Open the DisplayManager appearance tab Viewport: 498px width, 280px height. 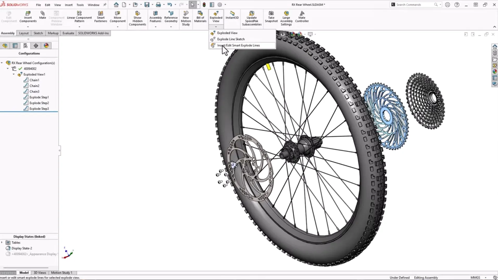tap(46, 46)
